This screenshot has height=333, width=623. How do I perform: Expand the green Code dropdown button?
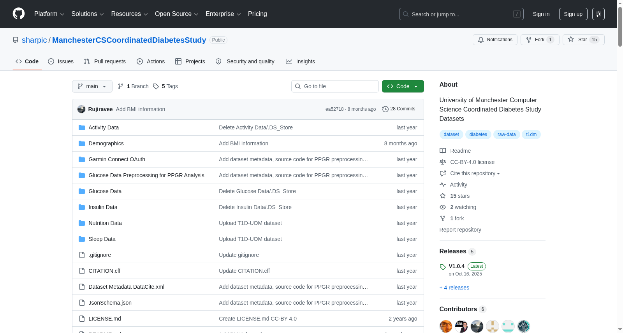(x=403, y=86)
